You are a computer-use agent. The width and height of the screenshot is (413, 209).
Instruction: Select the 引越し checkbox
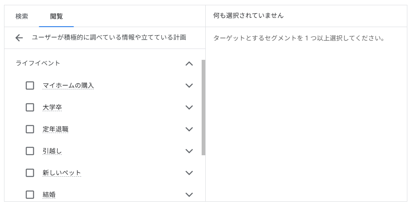[30, 151]
